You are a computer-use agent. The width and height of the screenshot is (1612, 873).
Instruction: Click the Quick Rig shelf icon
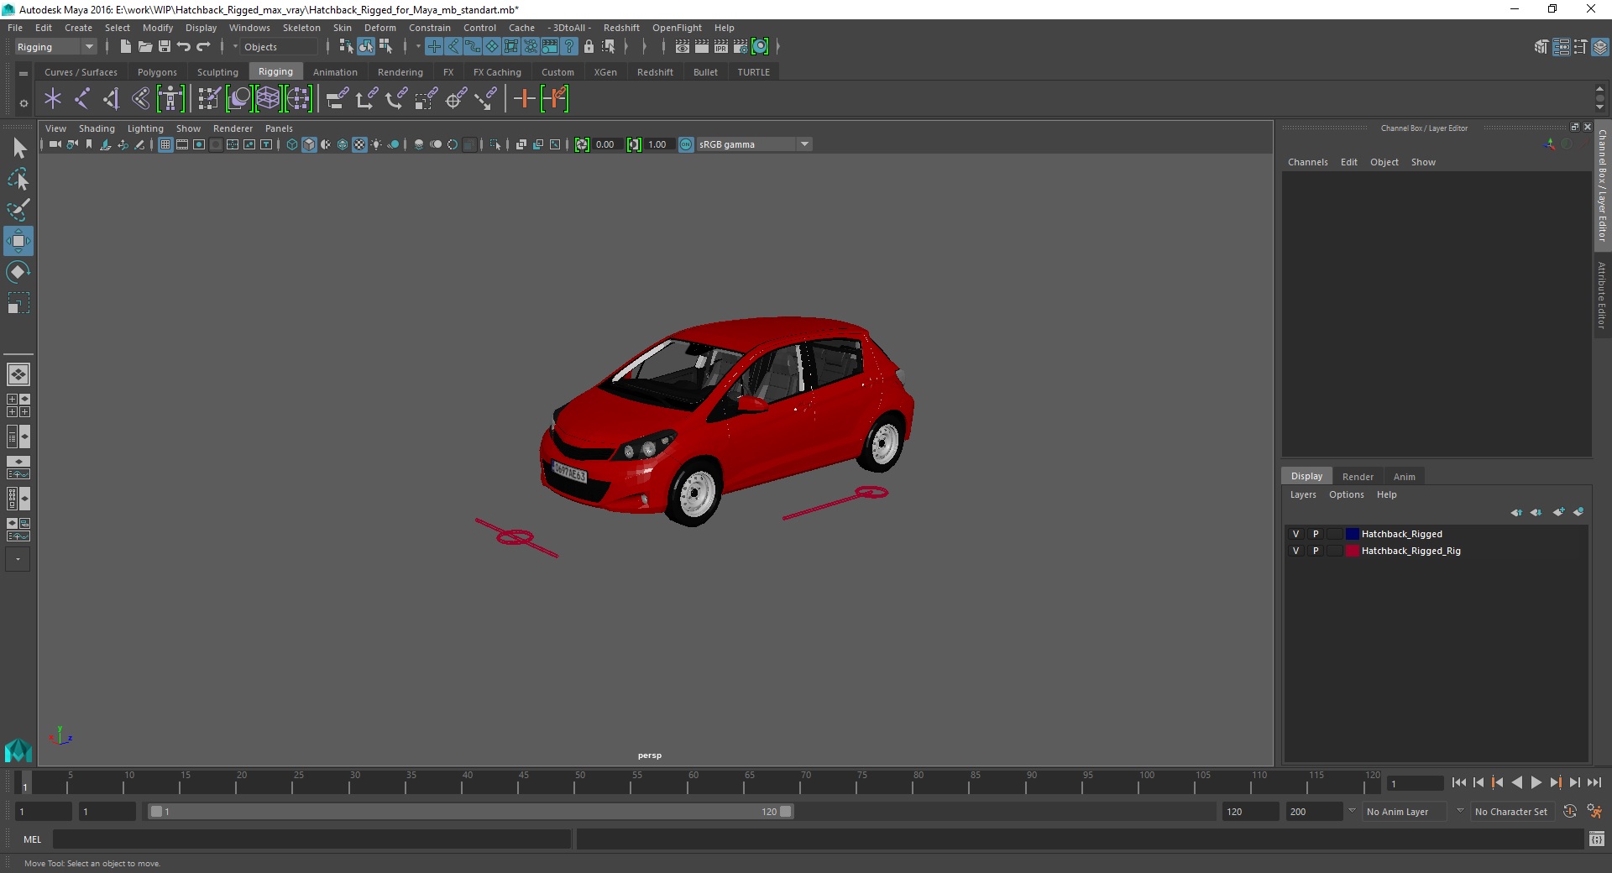point(170,99)
